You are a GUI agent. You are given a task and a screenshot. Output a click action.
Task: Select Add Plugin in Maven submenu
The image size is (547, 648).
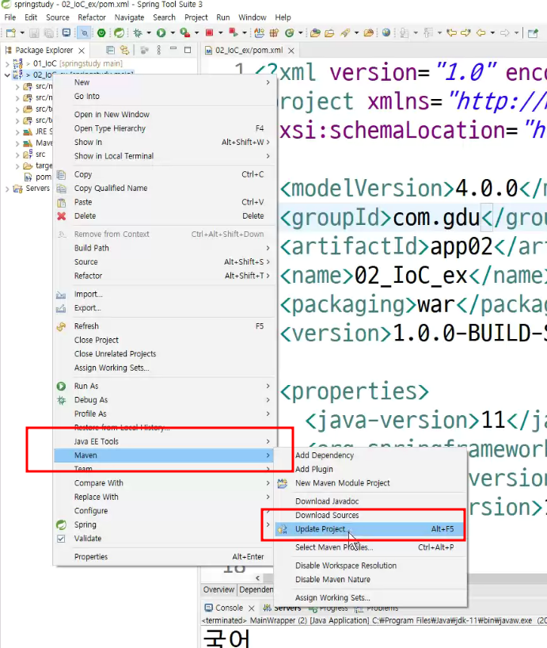(x=370, y=469)
